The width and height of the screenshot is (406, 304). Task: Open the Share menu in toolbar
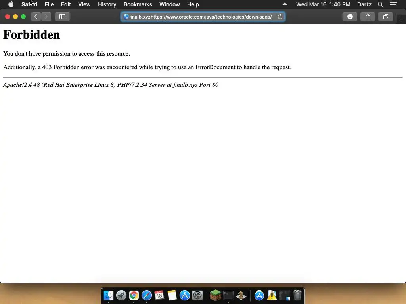(368, 17)
